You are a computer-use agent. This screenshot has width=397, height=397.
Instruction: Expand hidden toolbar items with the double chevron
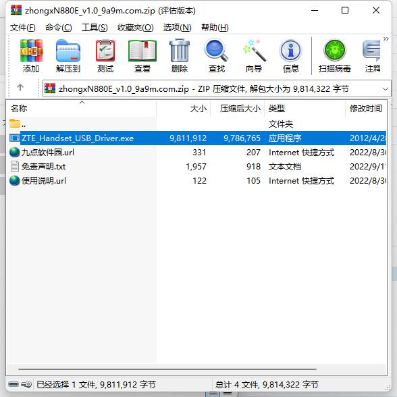click(386, 38)
